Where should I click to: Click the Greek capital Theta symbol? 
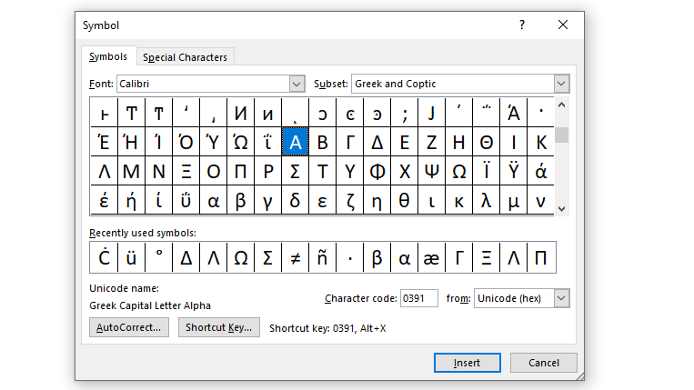click(x=487, y=142)
